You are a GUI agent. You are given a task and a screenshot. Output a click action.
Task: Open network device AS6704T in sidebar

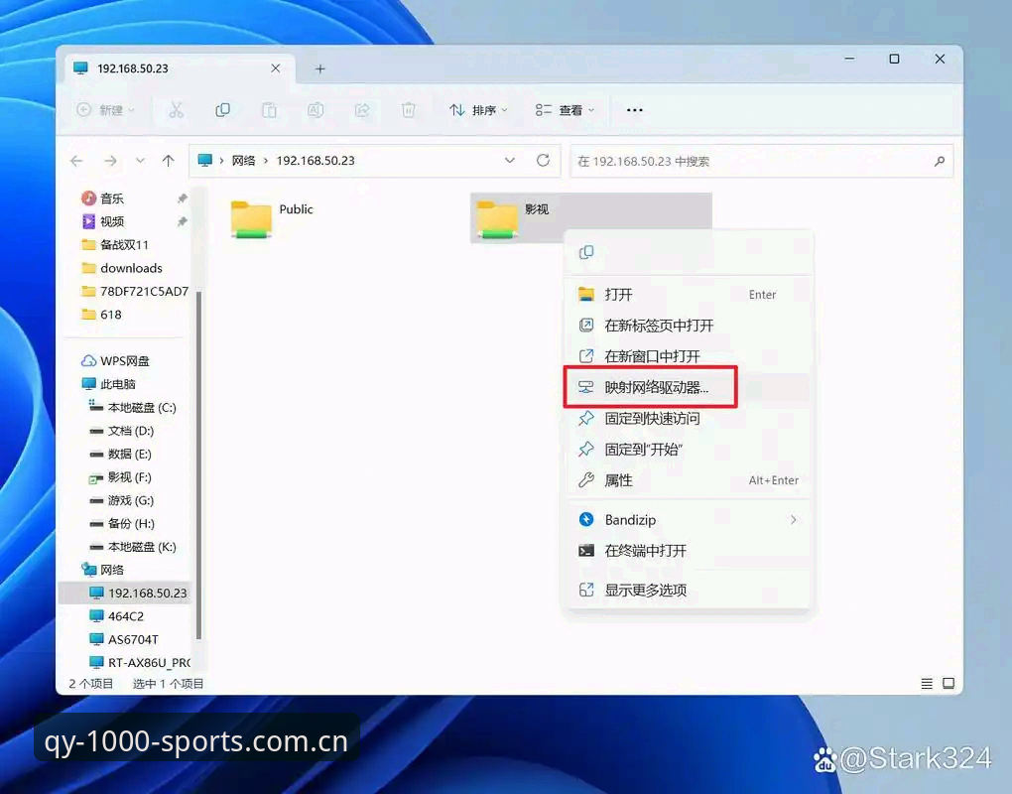coord(123,640)
